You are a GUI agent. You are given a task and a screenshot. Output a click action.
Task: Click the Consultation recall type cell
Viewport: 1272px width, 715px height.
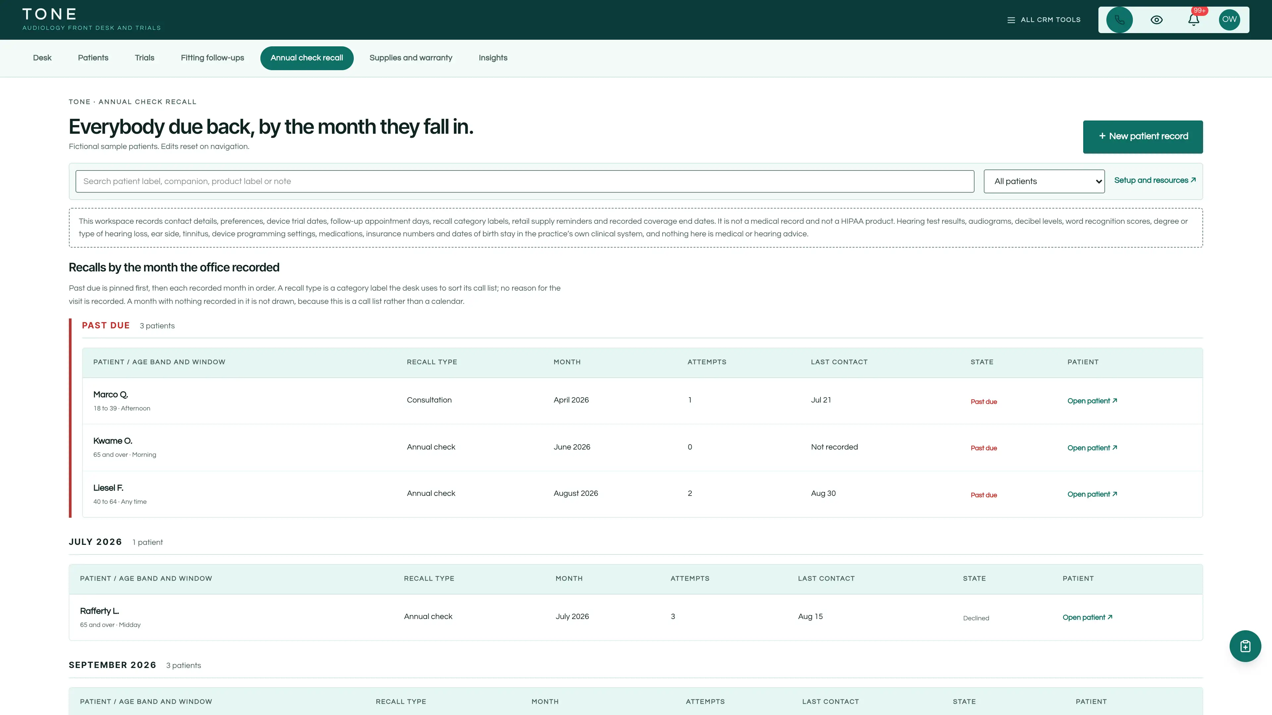point(429,400)
